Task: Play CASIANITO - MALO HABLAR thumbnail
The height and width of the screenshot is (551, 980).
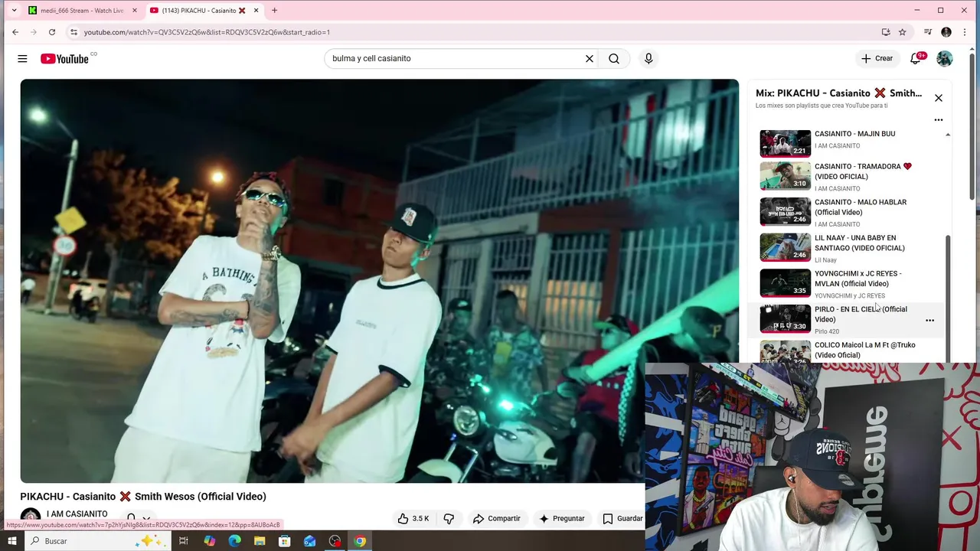Action: [x=785, y=211]
